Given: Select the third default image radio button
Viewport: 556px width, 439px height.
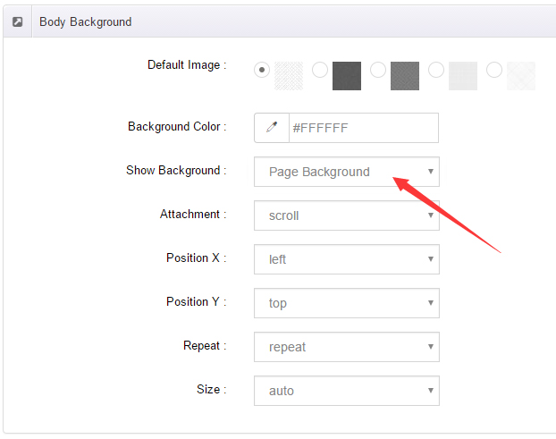Looking at the screenshot, I should (x=378, y=70).
